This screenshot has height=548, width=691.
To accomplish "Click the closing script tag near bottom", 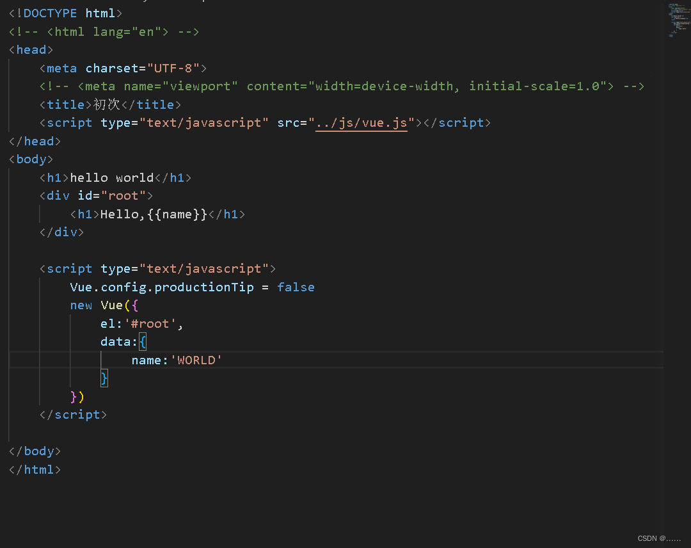I will (73, 415).
